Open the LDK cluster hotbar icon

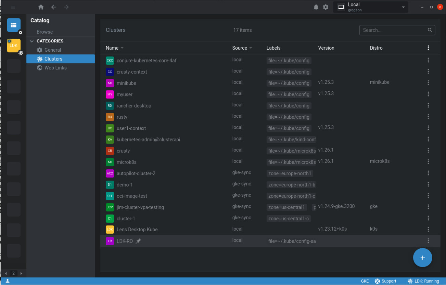point(14,46)
